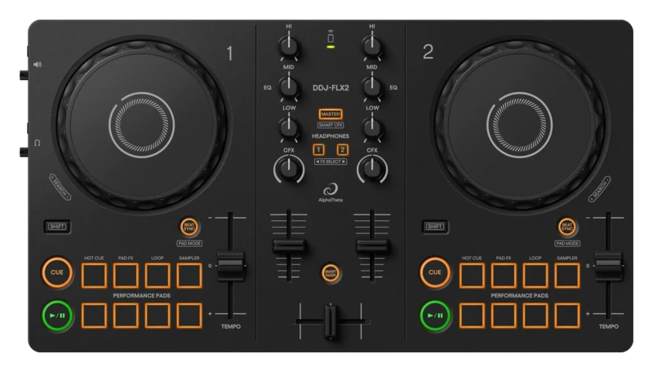Click the deck 1 LOW EQ knob
Viewport: 653px width, 372px height.
click(x=289, y=127)
